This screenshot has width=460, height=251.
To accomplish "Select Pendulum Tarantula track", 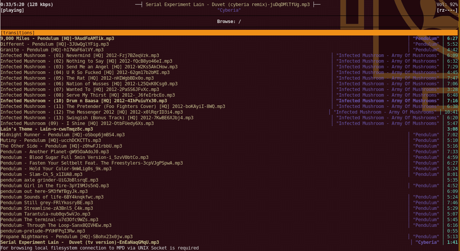I will pos(229,214).
